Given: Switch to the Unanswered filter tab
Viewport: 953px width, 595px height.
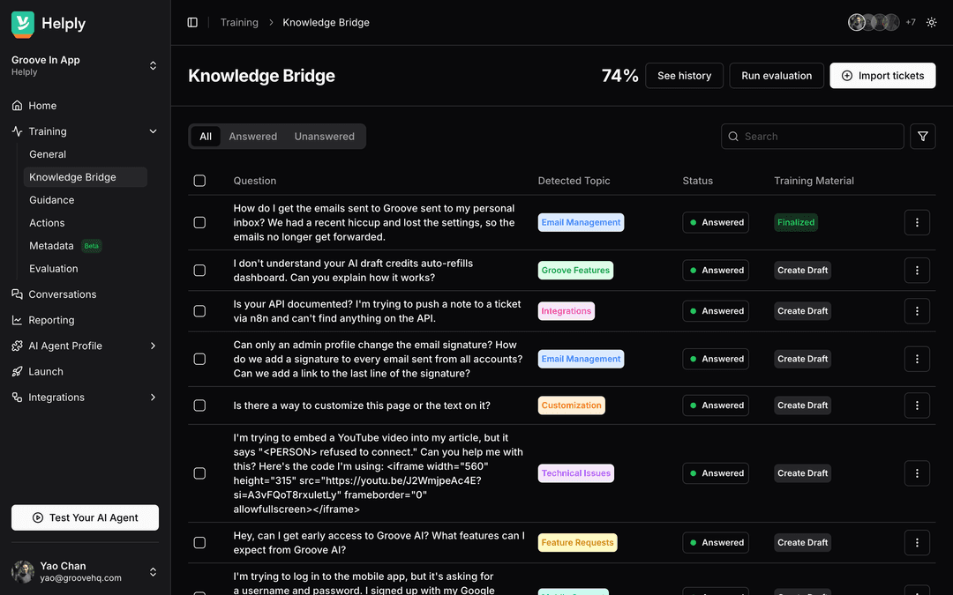Looking at the screenshot, I should pyautogui.click(x=325, y=137).
